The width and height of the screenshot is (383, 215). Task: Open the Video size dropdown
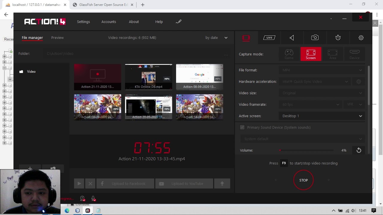(x=323, y=93)
